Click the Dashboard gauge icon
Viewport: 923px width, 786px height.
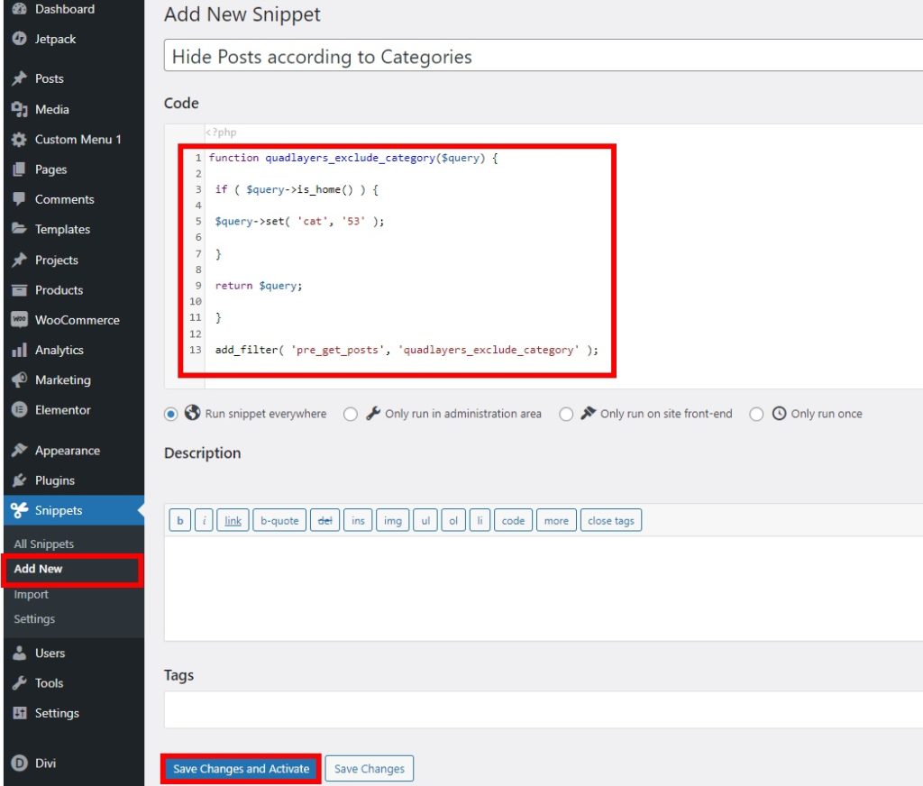[20, 9]
